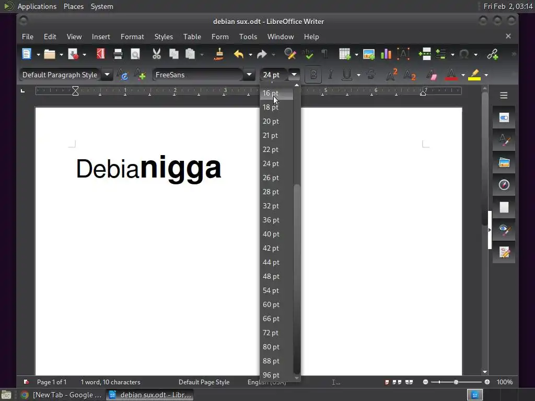Toggle Subscript
The height and width of the screenshot is (401, 535).
[x=409, y=75]
